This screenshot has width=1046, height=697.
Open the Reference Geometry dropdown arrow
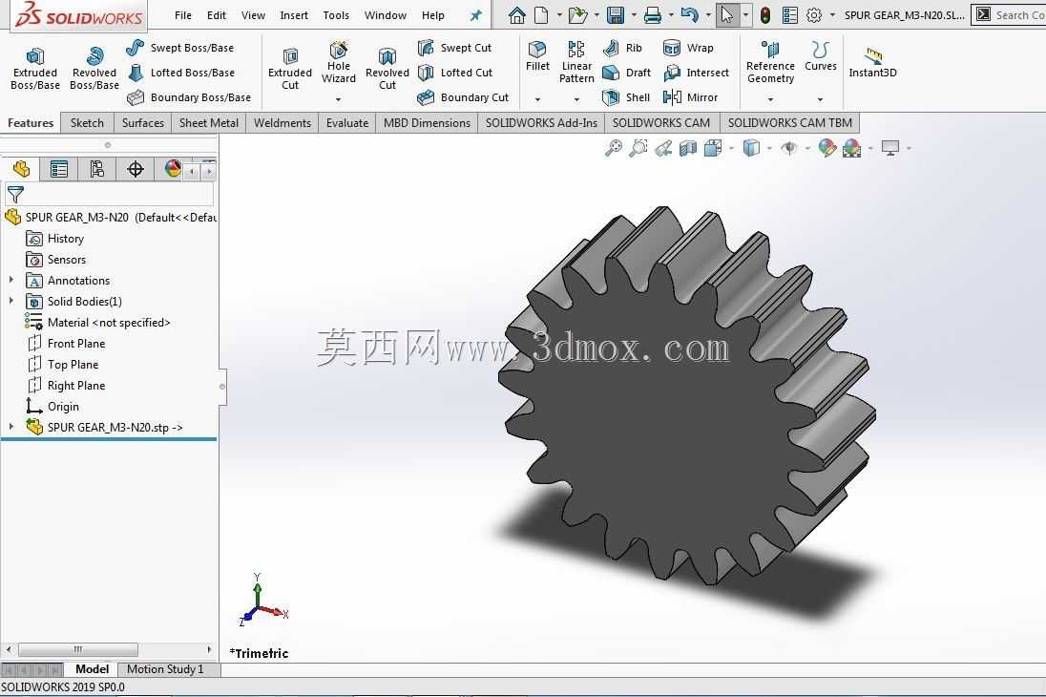[x=770, y=99]
